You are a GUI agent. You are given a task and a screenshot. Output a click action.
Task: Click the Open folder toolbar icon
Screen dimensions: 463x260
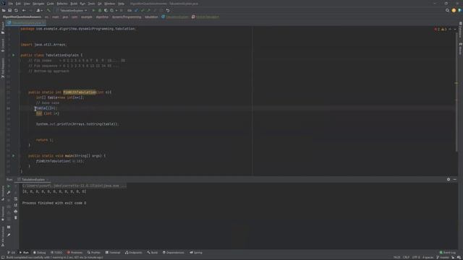pyautogui.click(x=4, y=10)
